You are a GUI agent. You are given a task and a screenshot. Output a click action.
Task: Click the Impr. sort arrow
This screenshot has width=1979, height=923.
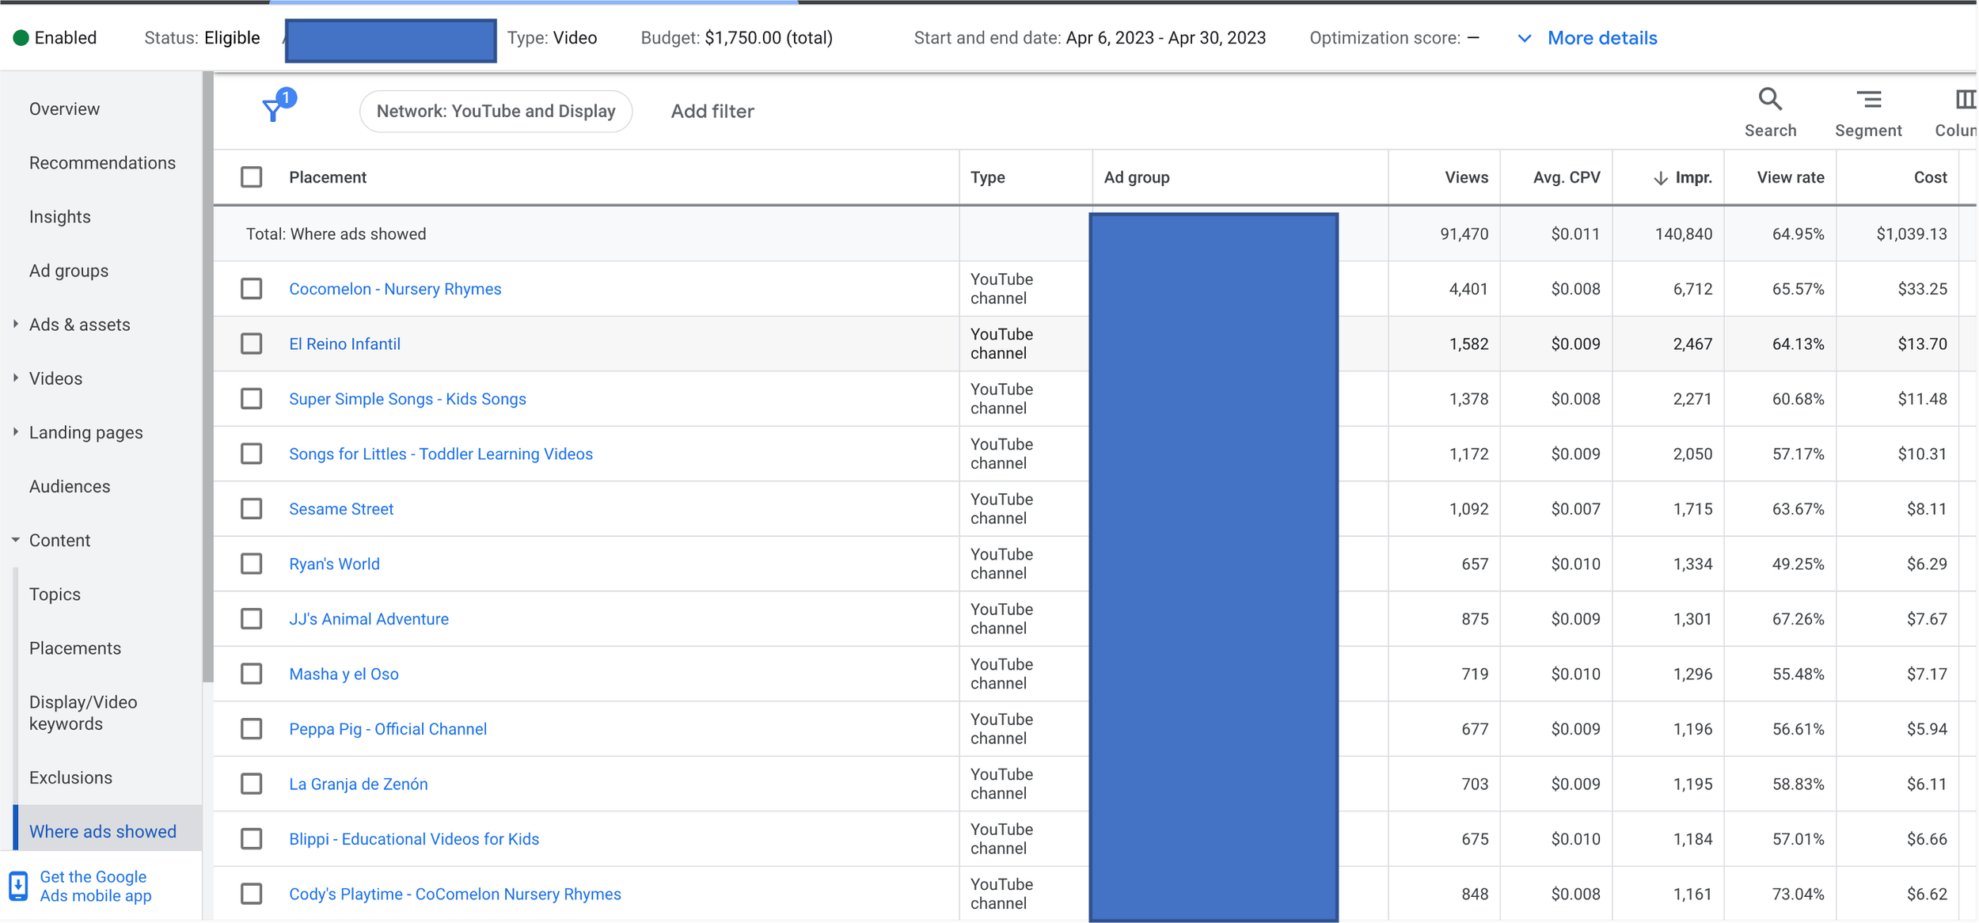1661,178
